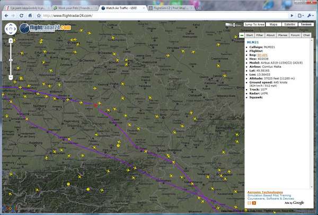Switch to the Watch Air Traffic browser tab

coord(121,8)
